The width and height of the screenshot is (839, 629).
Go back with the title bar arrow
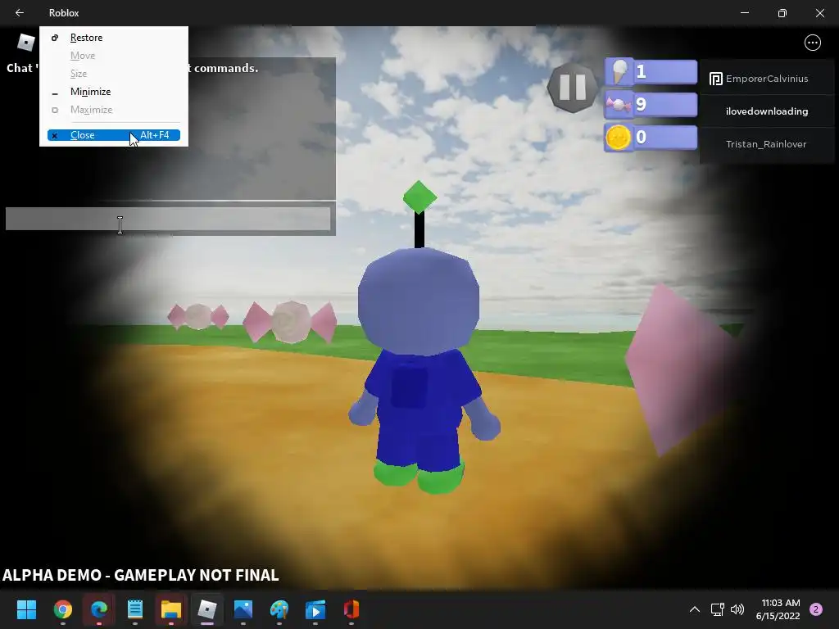20,13
